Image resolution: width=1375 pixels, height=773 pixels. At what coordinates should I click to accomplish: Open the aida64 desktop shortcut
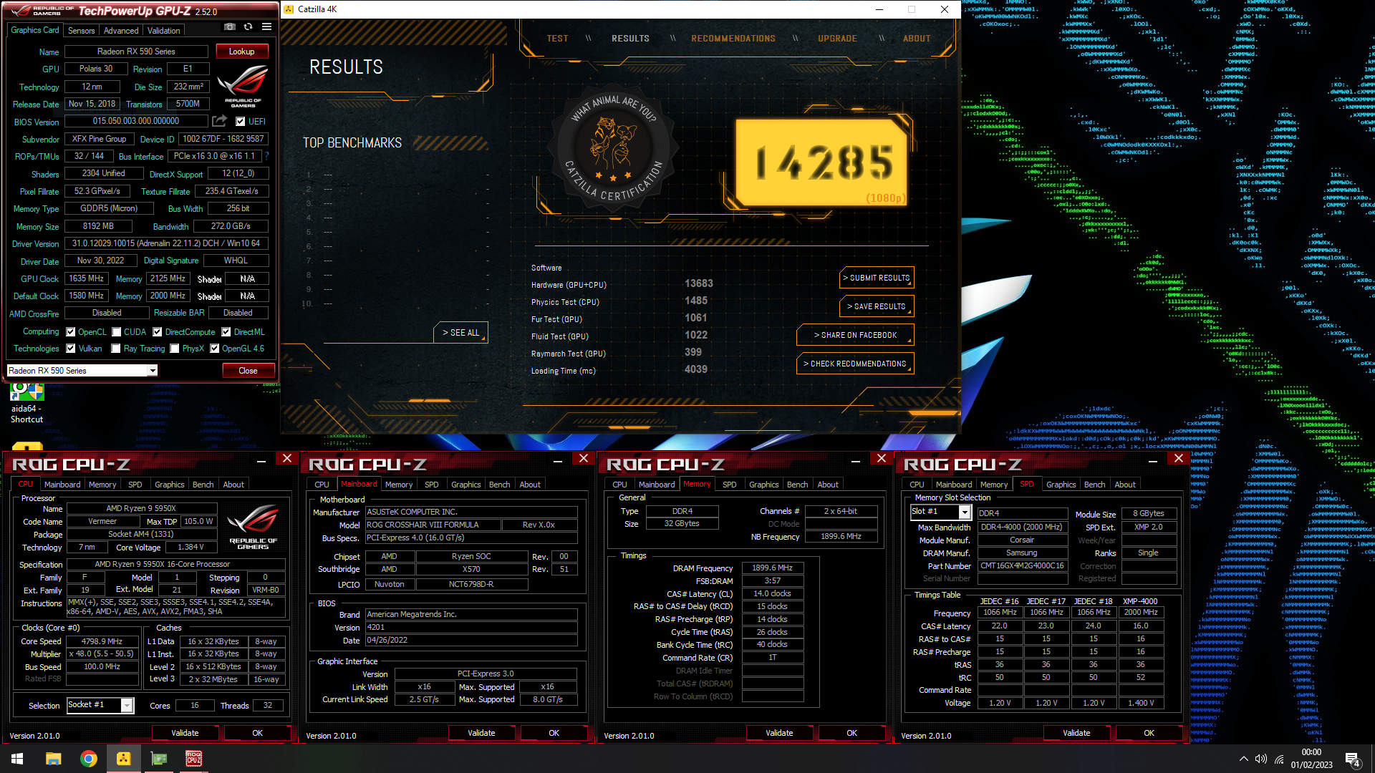(26, 403)
